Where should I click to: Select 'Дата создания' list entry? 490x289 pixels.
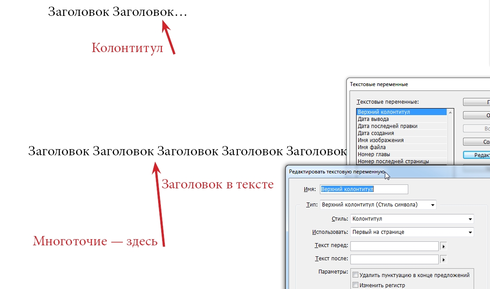point(402,133)
